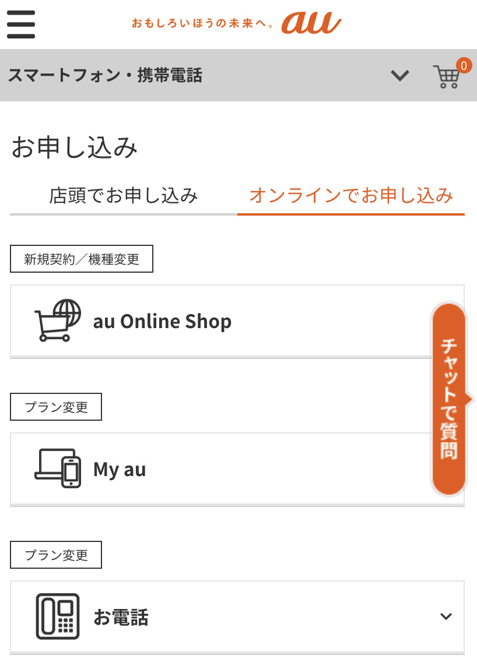Click the お申し込み page heading
477x669 pixels.
tap(75, 147)
